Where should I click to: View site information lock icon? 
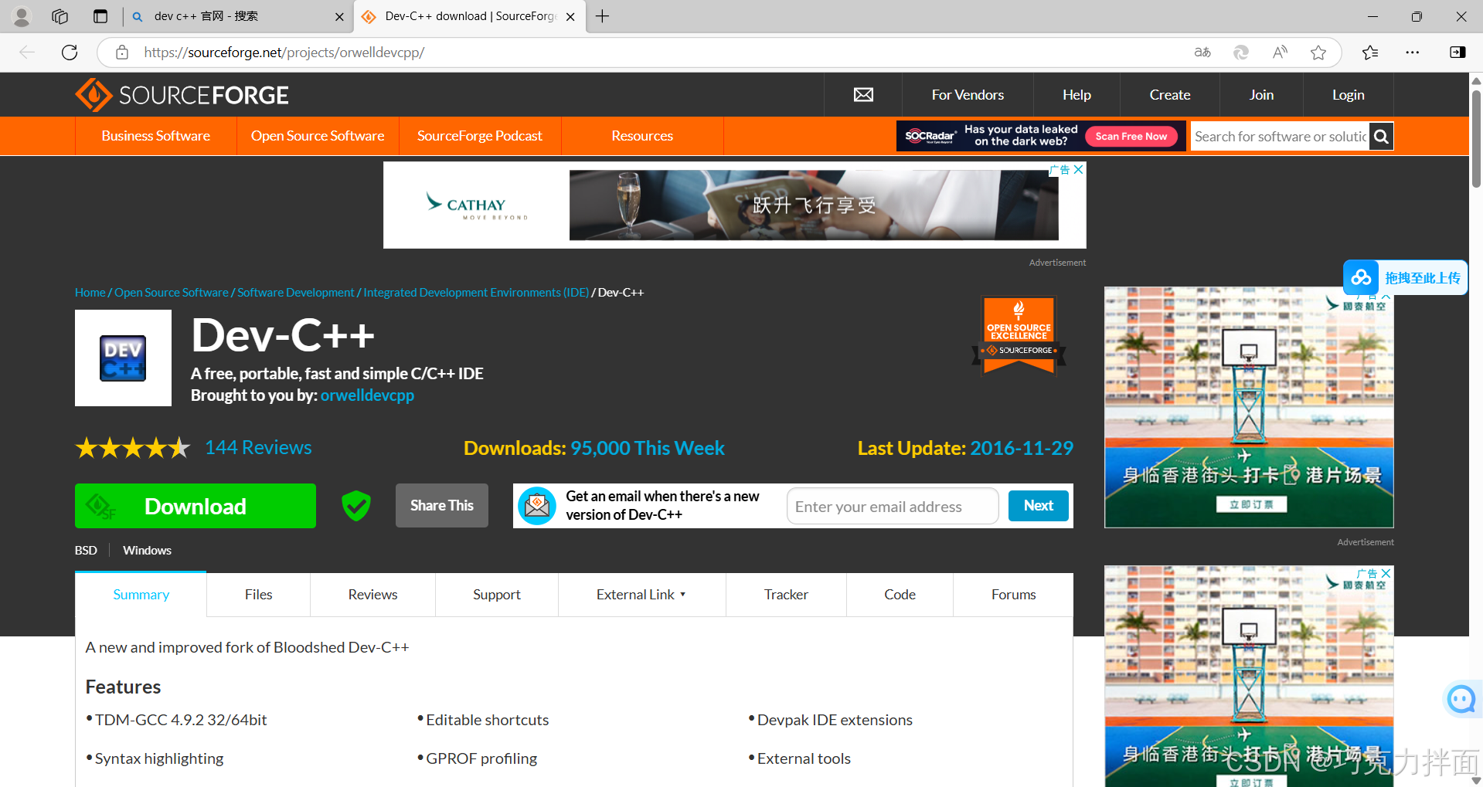(x=122, y=53)
